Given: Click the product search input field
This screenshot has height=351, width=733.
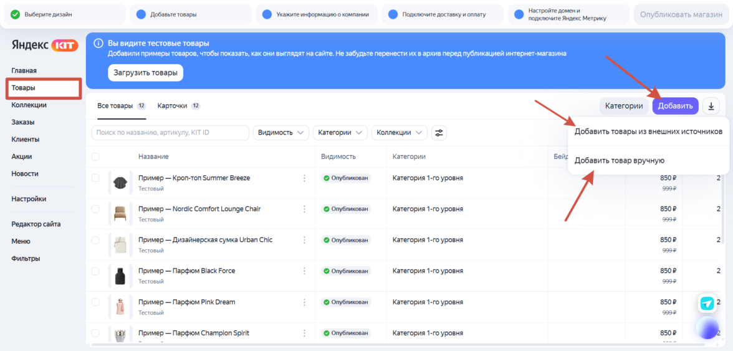Looking at the screenshot, I should pos(170,133).
